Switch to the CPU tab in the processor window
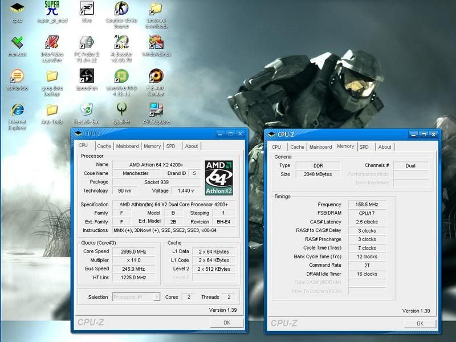The image size is (456, 342). 83,145
